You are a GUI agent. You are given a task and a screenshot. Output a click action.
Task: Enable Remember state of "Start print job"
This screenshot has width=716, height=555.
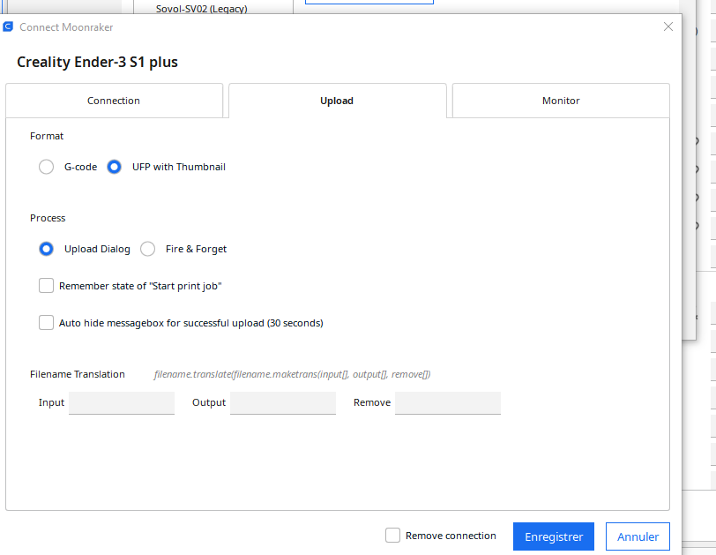click(47, 286)
